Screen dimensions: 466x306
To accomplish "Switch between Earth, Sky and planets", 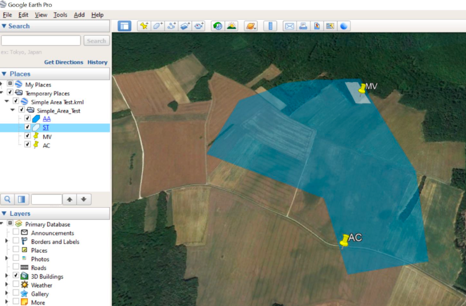I will 251,26.
